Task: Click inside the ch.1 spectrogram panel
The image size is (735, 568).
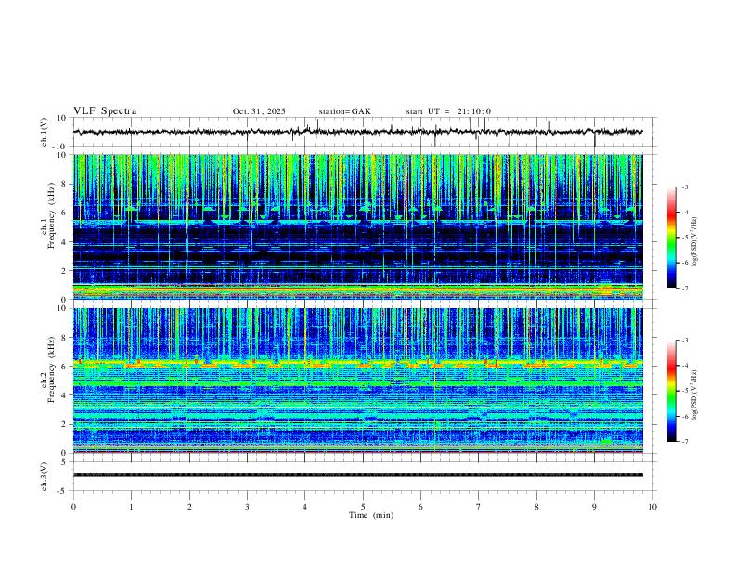Action: [357, 226]
